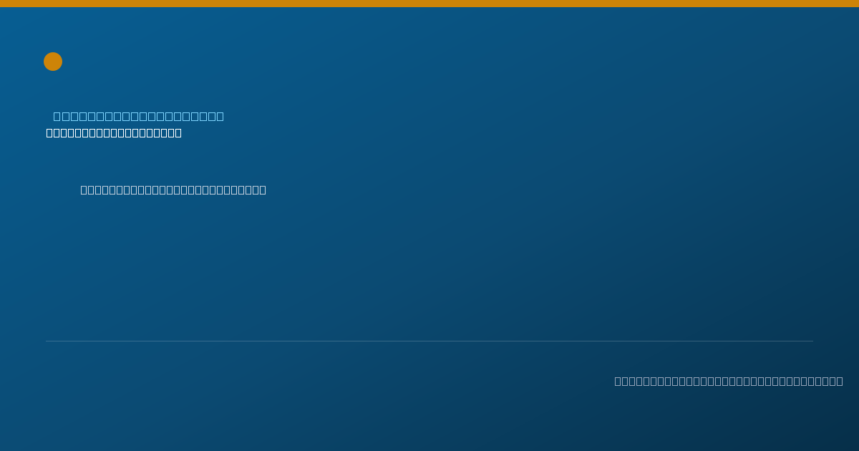
Task: Click the middle of the indented body line
Action: coord(173,190)
